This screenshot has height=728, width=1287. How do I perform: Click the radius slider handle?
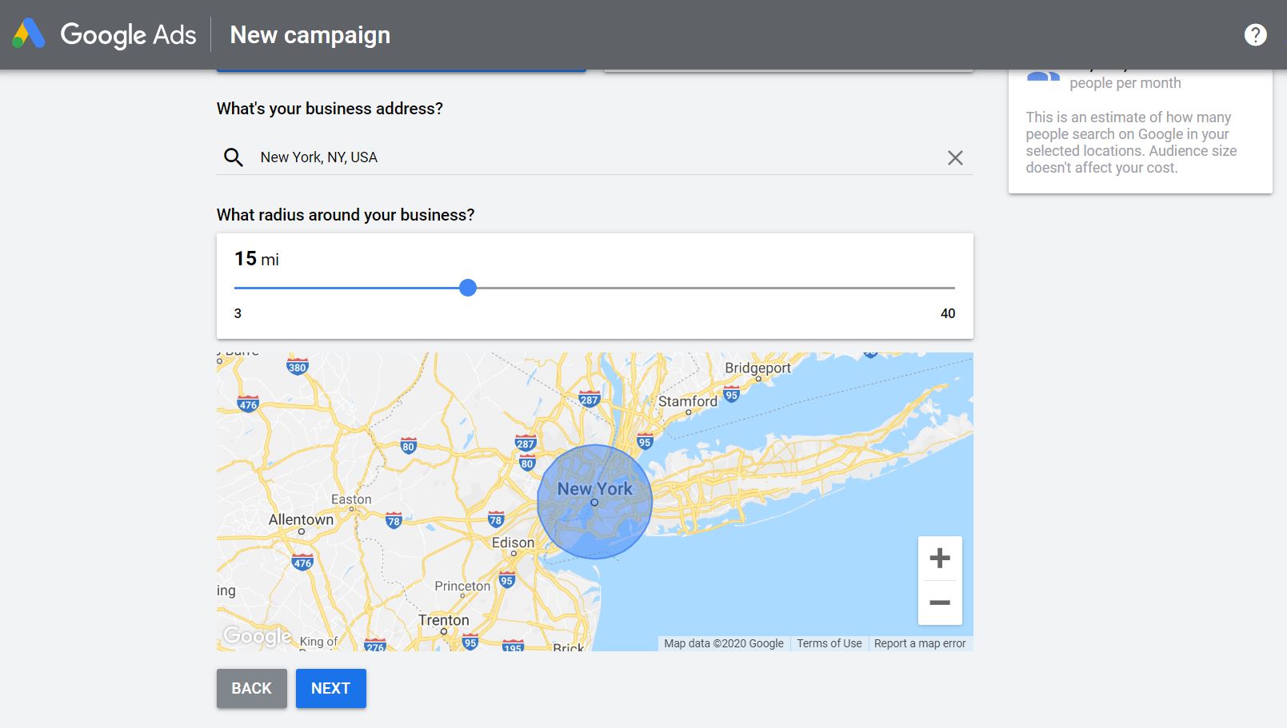click(468, 288)
